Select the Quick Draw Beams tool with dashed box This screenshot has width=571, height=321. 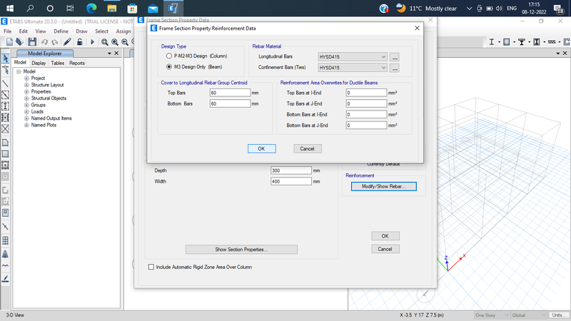tap(6, 95)
